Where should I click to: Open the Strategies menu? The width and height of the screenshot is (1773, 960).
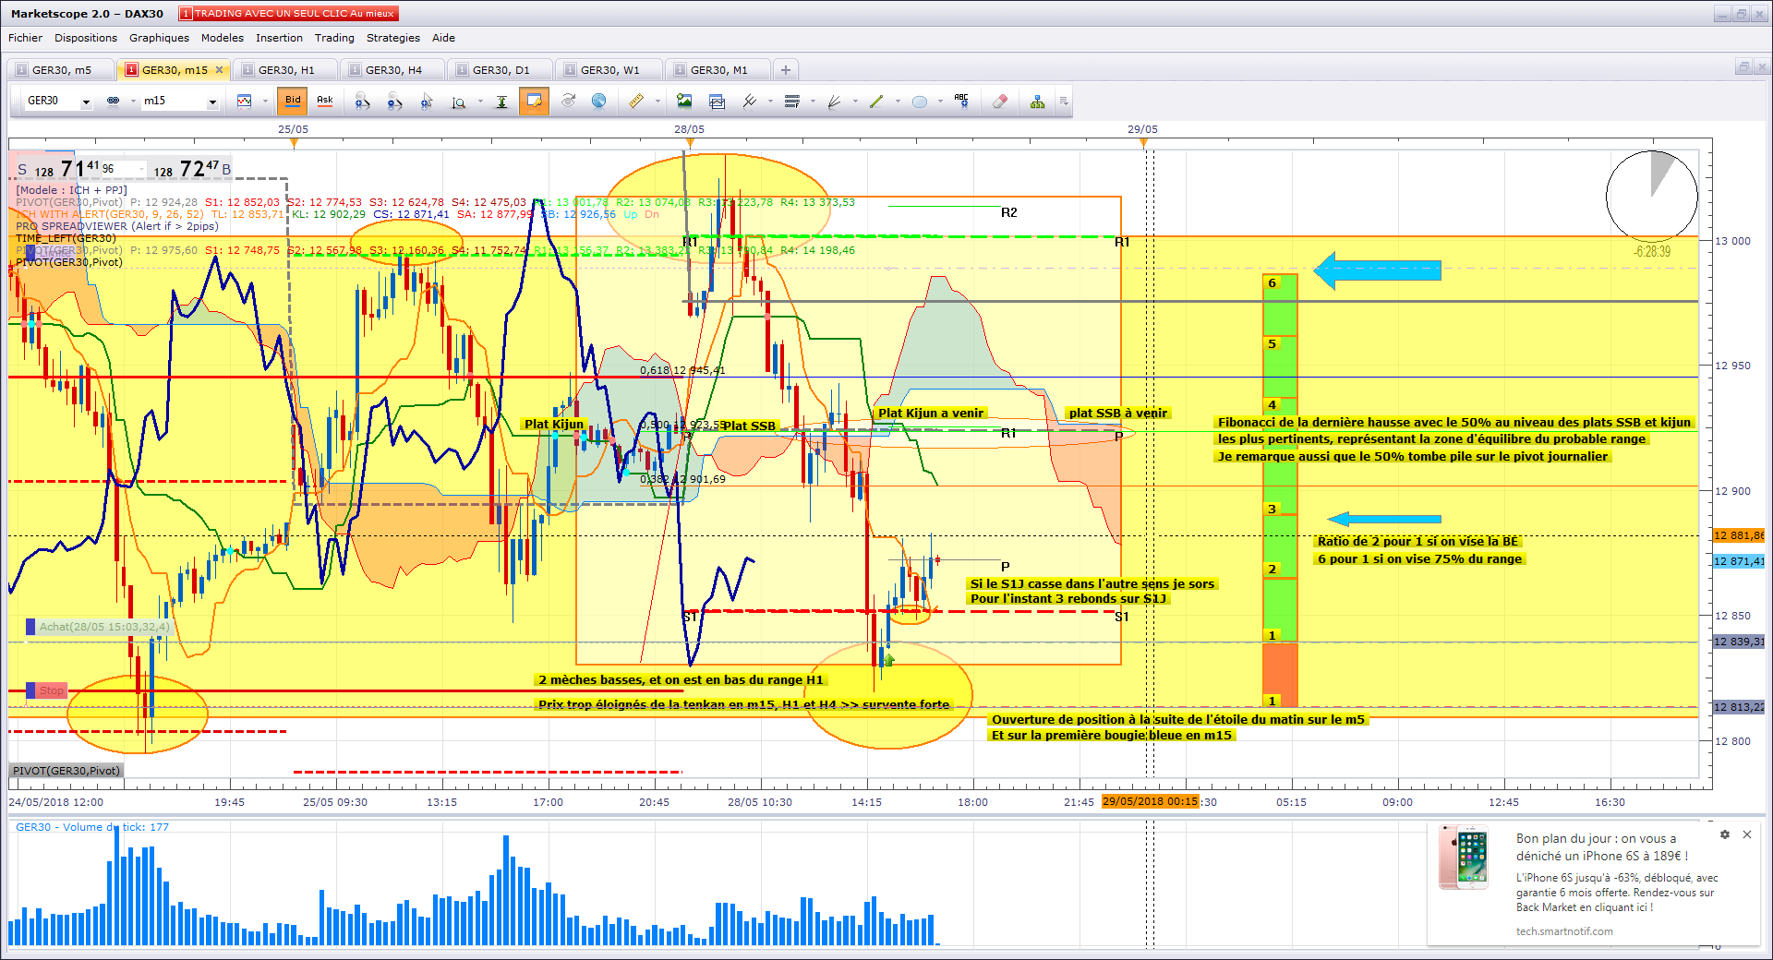pos(393,38)
